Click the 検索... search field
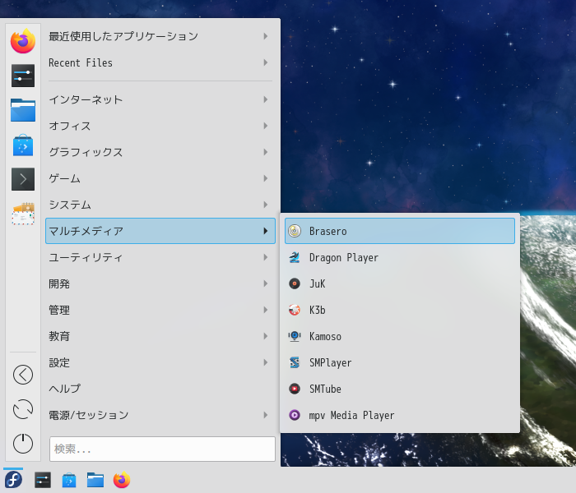The image size is (576, 493). tap(162, 449)
